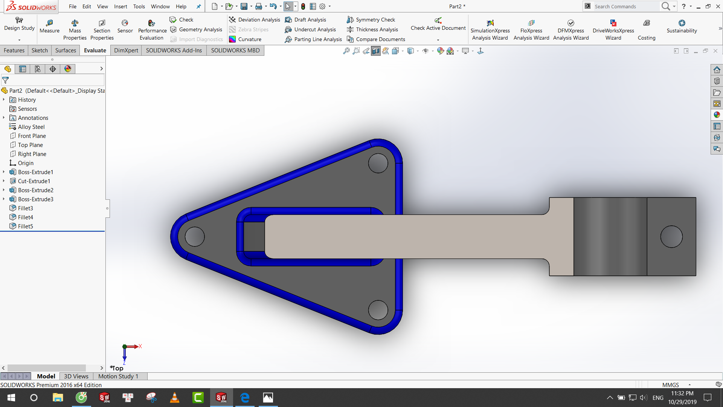Expand the Annotations folder
The image size is (723, 407).
(x=4, y=118)
